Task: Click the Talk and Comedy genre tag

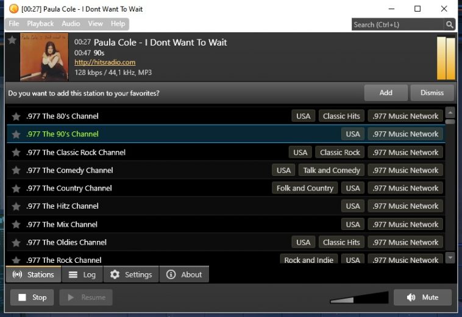Action: (x=332, y=170)
